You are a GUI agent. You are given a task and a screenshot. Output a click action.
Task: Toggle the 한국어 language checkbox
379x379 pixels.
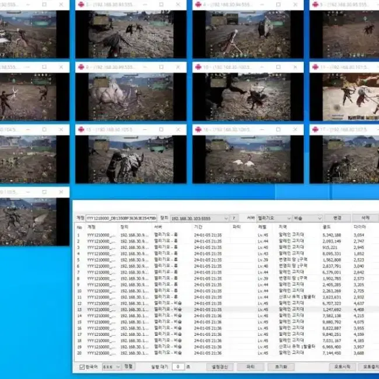[82, 367]
